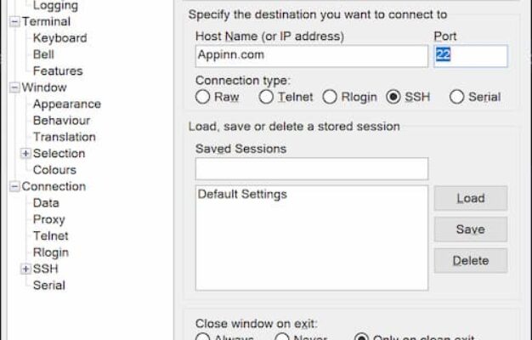The height and width of the screenshot is (340, 532).
Task: Expand the SSH tree node
Action: coord(26,269)
